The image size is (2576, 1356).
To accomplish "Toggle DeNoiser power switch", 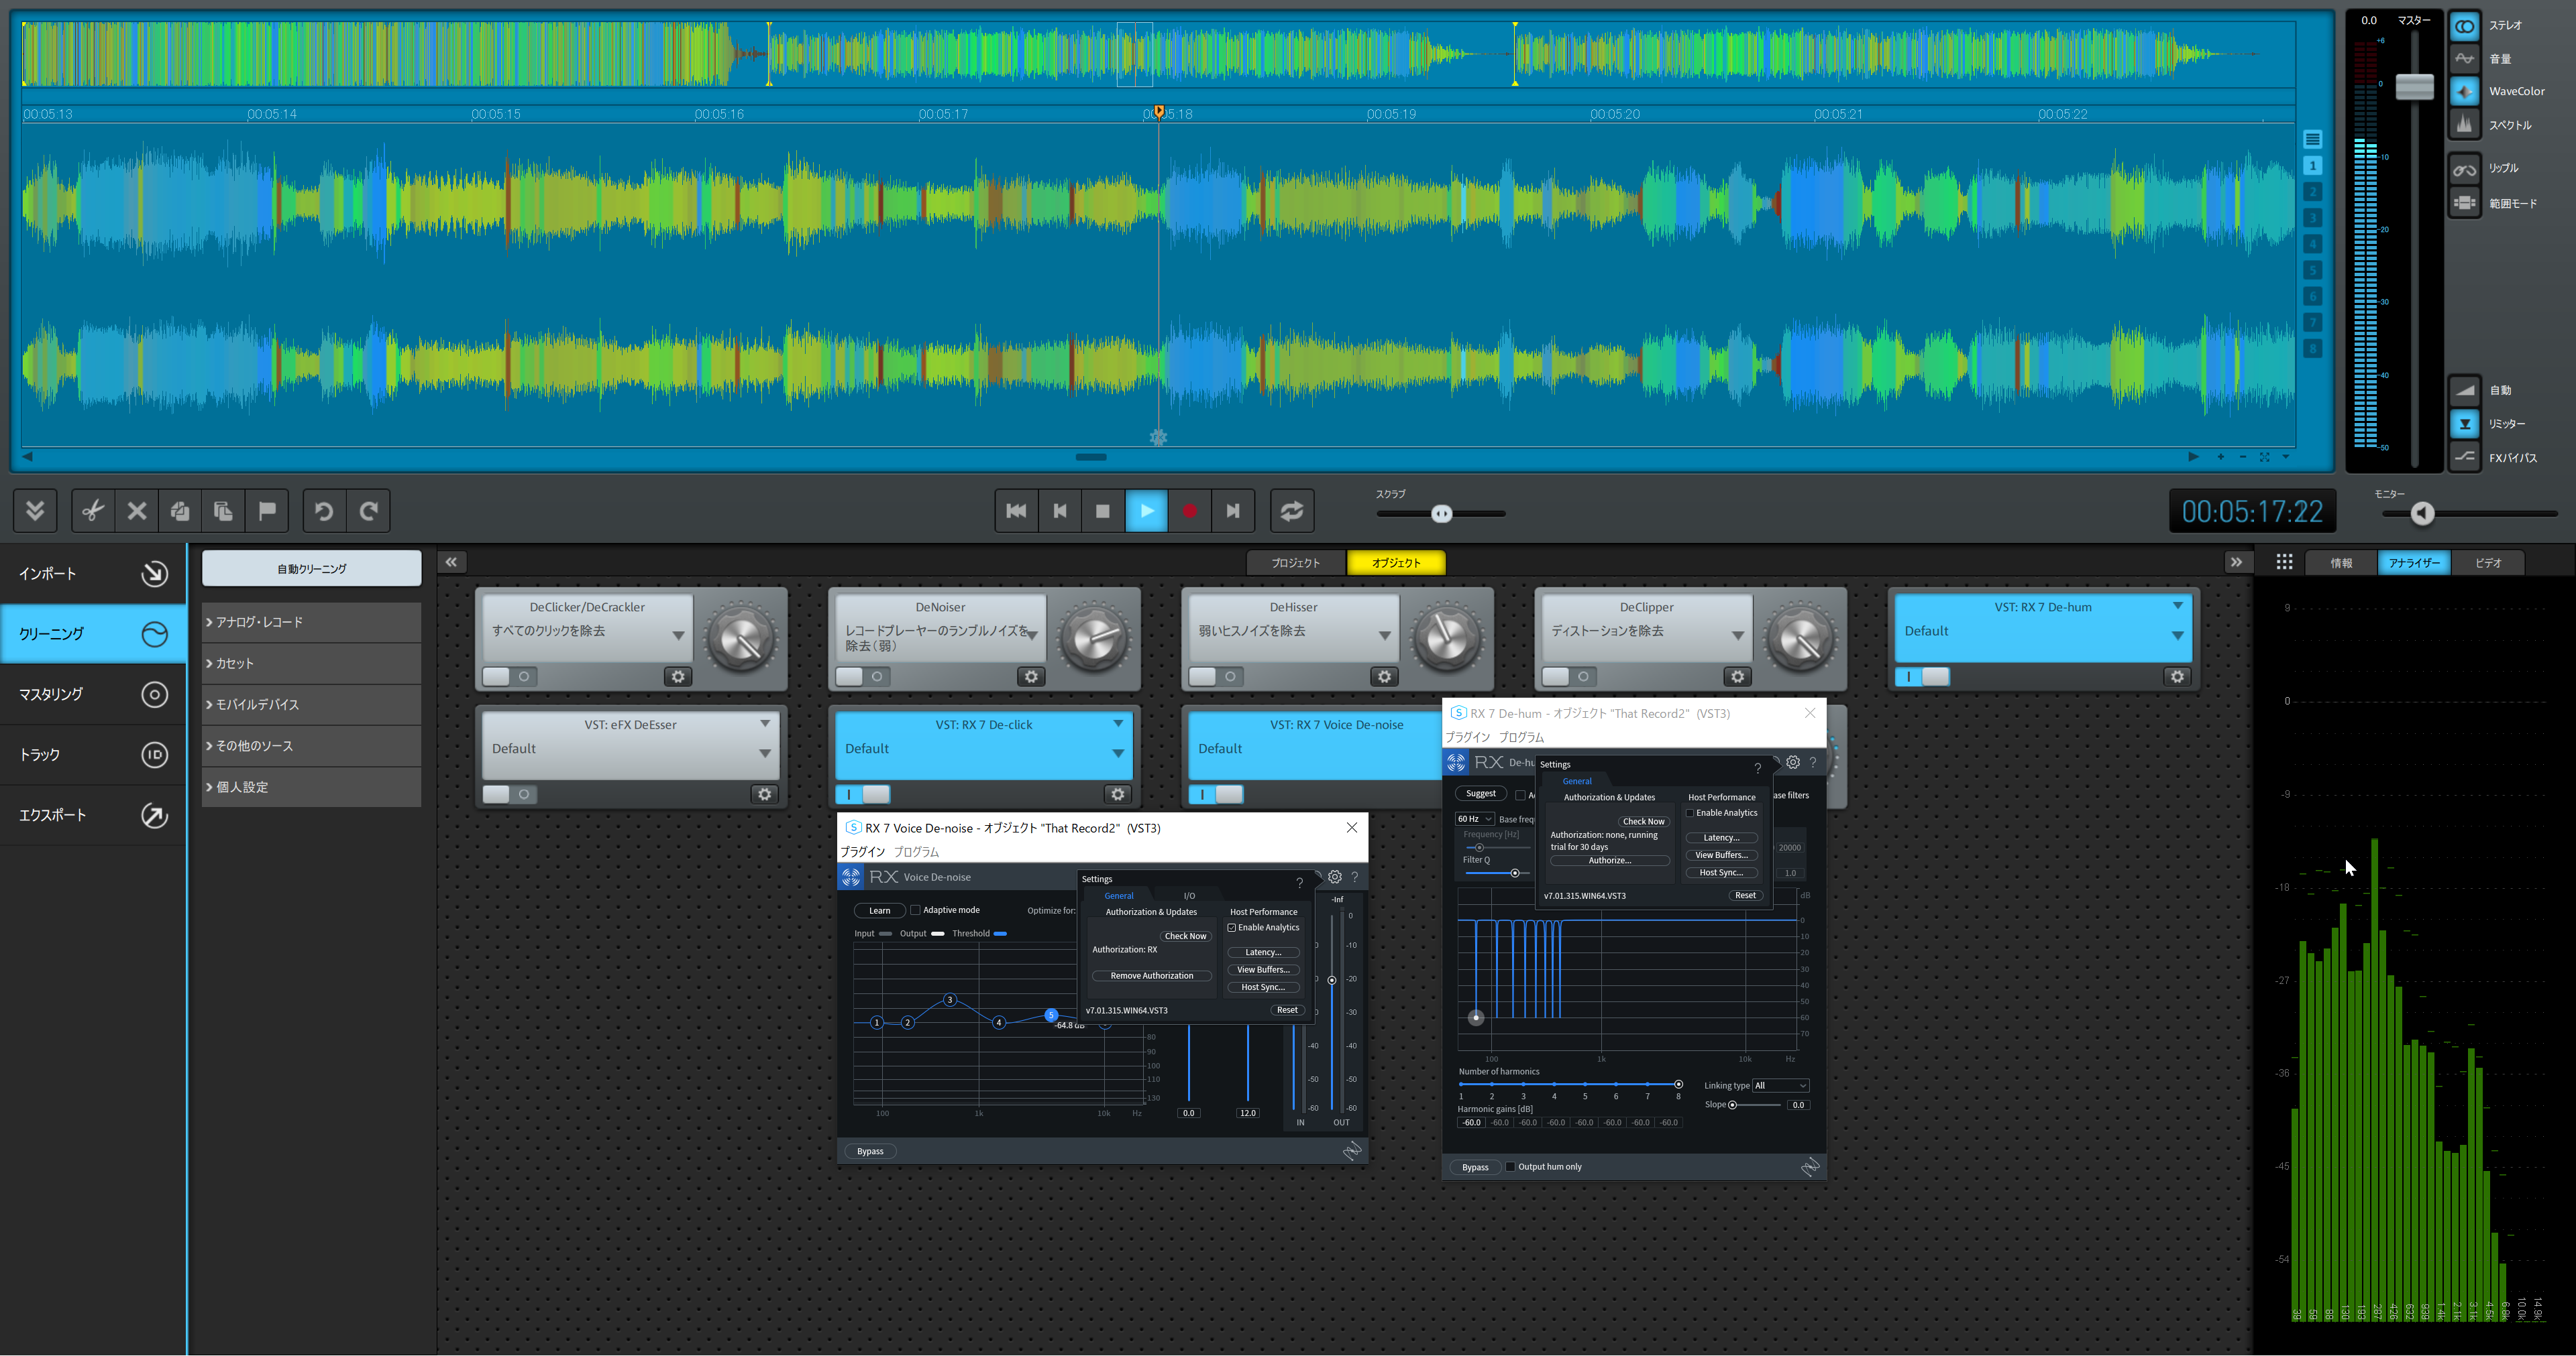I will point(863,676).
